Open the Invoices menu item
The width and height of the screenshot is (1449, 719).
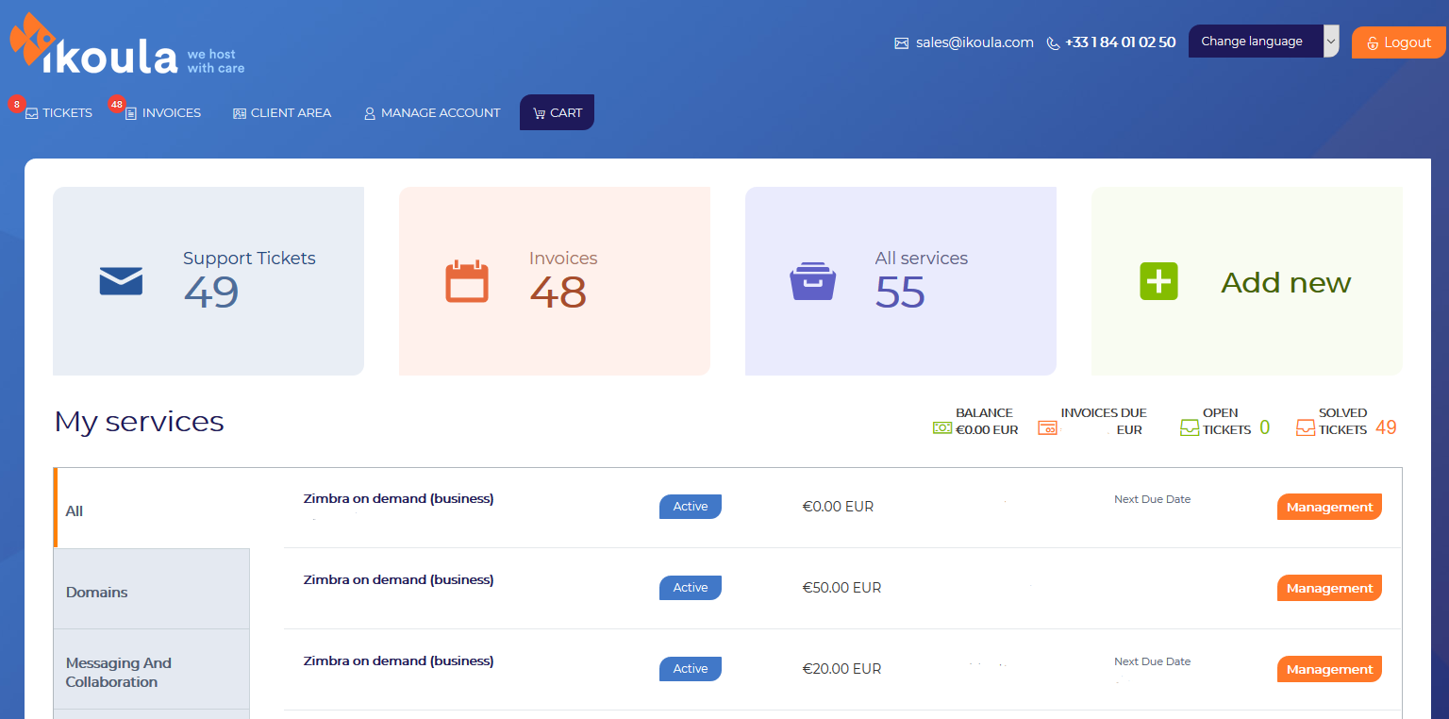163,113
